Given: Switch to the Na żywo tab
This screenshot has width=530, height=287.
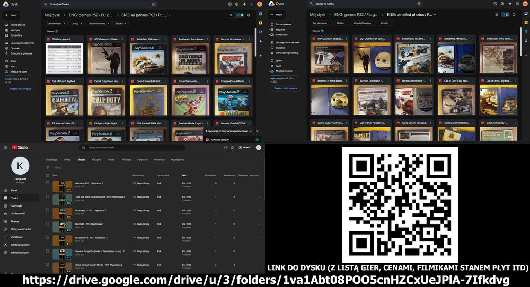Looking at the screenshot, I should tap(96, 160).
